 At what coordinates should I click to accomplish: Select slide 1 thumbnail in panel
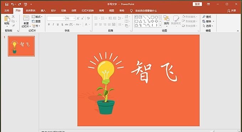[x=21, y=46]
